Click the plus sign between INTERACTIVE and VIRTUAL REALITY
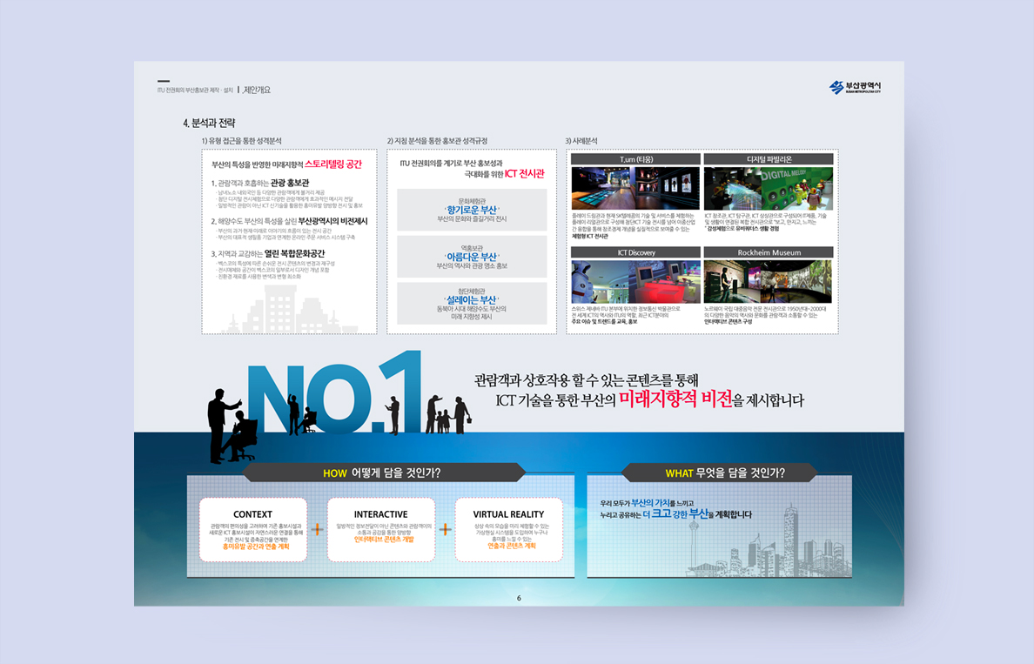This screenshot has height=664, width=1034. point(445,529)
